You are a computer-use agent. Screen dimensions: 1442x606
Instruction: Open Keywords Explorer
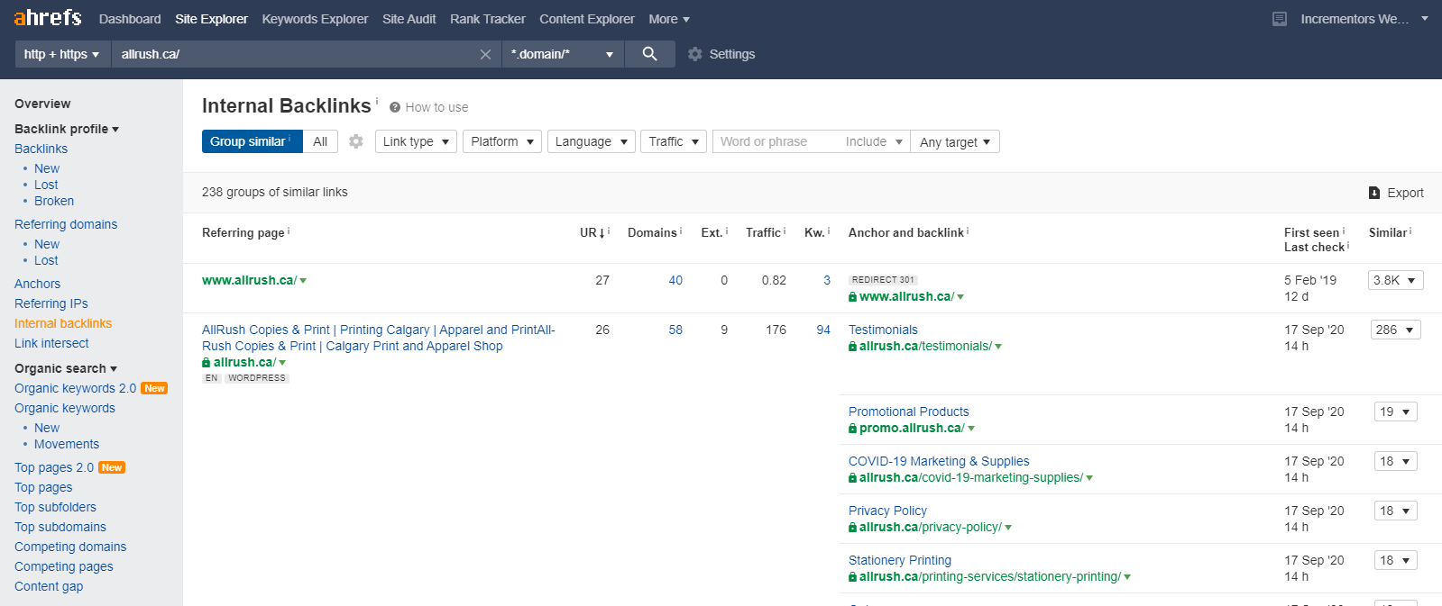pyautogui.click(x=315, y=19)
